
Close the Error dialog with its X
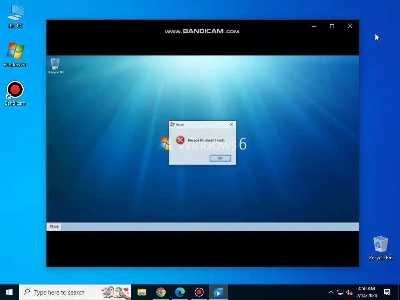(231, 125)
